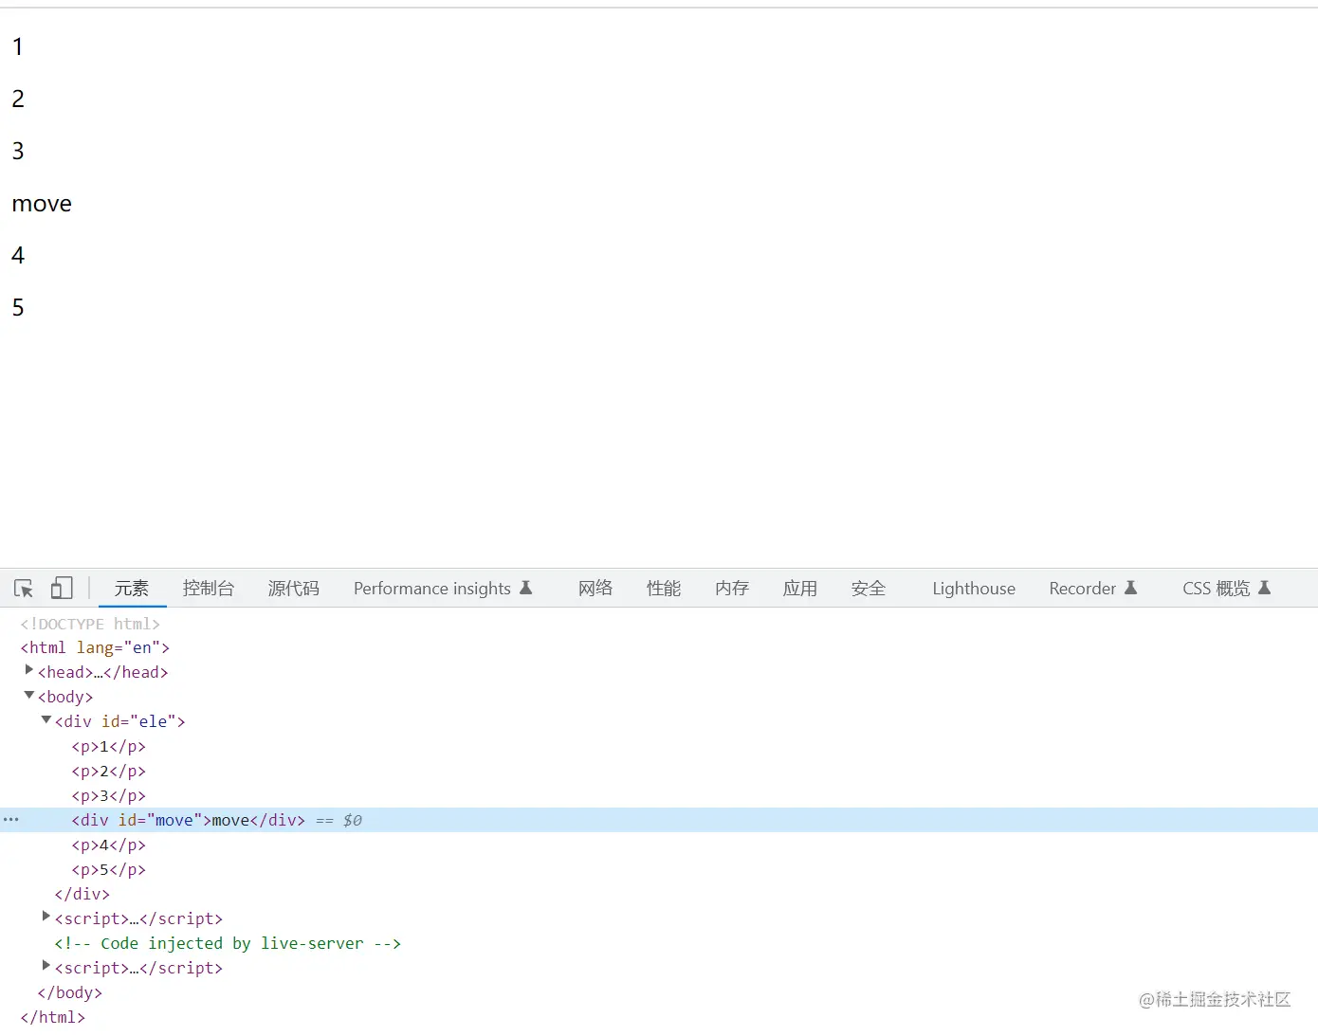
Task: Expand the last script node after the comment
Action: pyautogui.click(x=46, y=966)
